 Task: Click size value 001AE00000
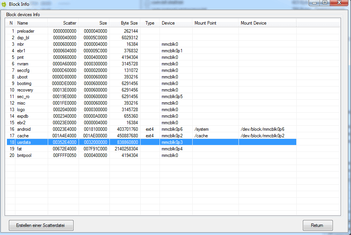(95, 136)
